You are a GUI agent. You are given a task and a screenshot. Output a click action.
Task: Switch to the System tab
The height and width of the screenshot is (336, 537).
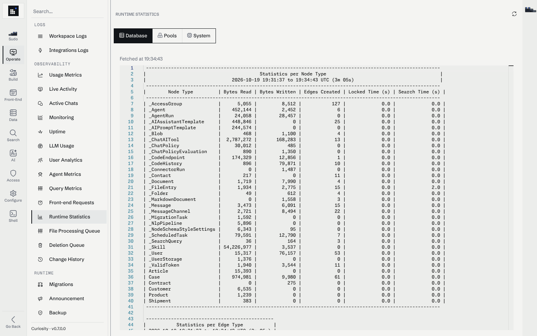199,36
